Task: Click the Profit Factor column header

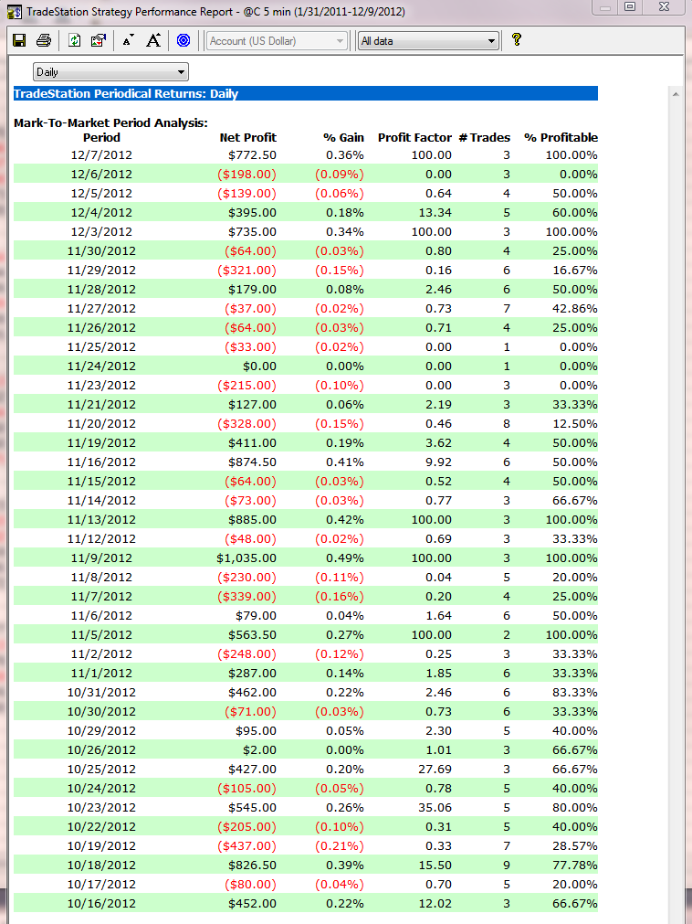Action: [x=414, y=137]
